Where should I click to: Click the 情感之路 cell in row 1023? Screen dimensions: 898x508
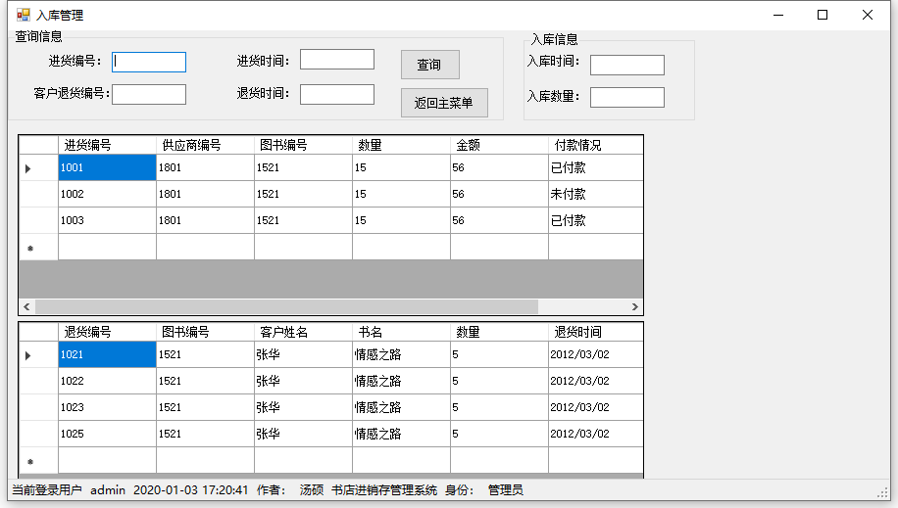pyautogui.click(x=401, y=407)
